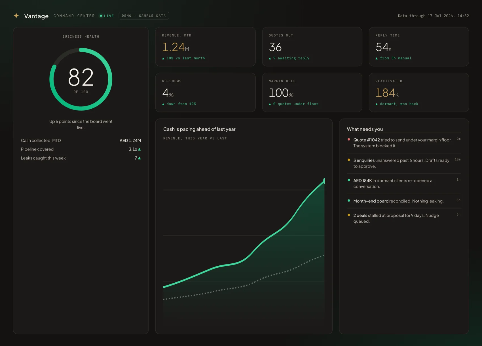Open the Reply Time 54s card
482x346 pixels.
point(419,47)
